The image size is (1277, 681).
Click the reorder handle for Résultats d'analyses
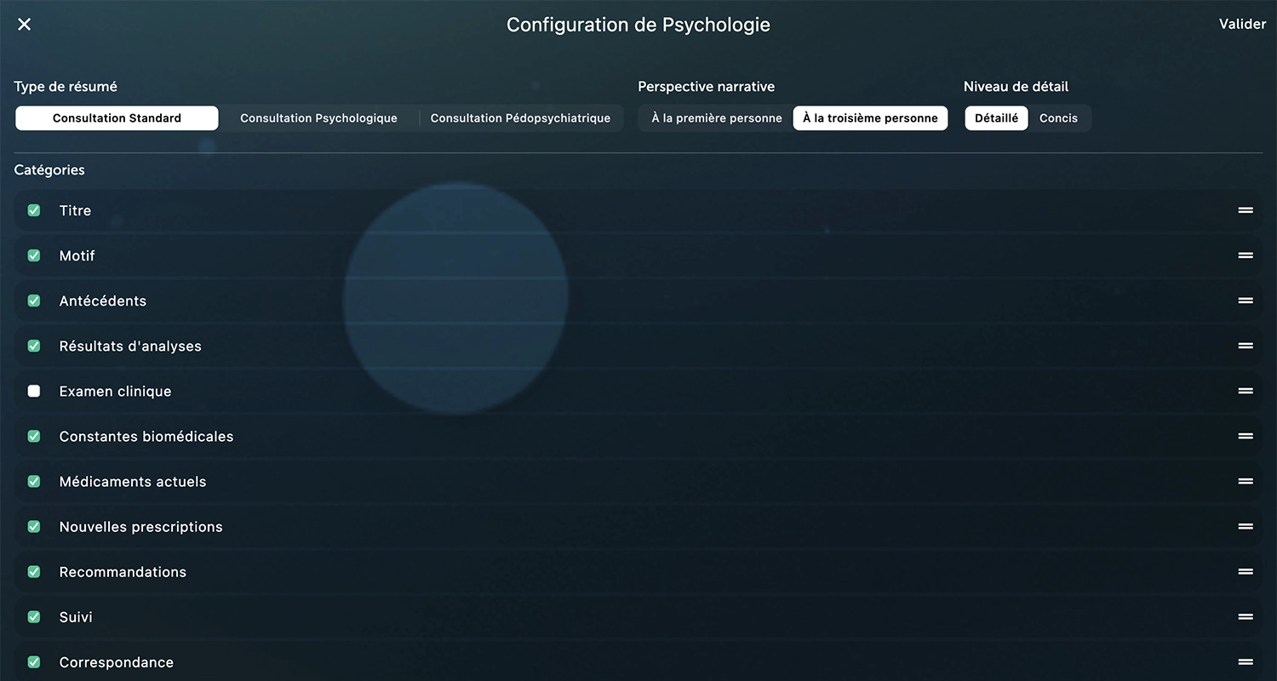1245,346
